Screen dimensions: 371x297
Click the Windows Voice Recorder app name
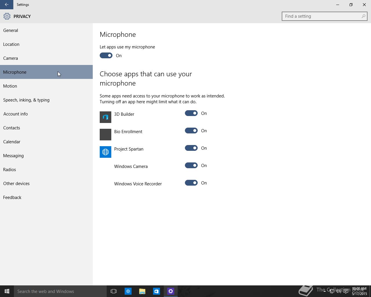[138, 184]
